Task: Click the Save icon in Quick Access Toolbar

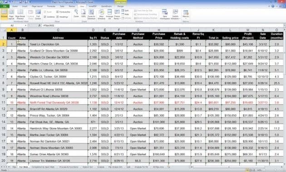Action: 6,2
